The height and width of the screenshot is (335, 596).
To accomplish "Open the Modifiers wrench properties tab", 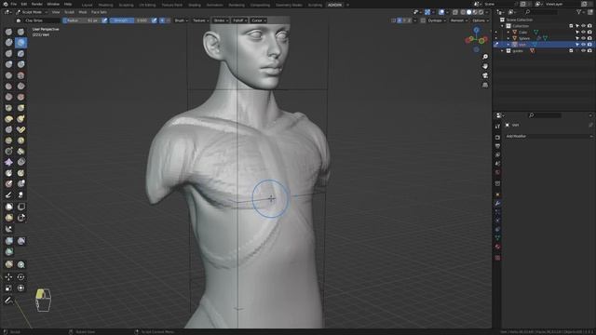I will 497,203.
